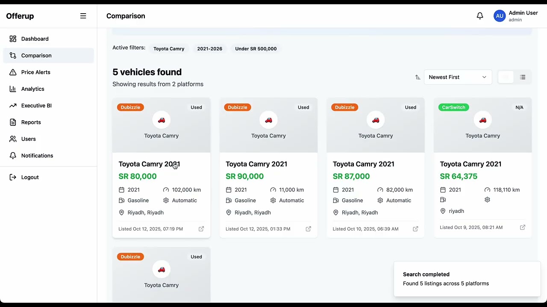Image resolution: width=547 pixels, height=307 pixels.
Task: Click the lowercase riyadh location text
Action: click(x=456, y=211)
